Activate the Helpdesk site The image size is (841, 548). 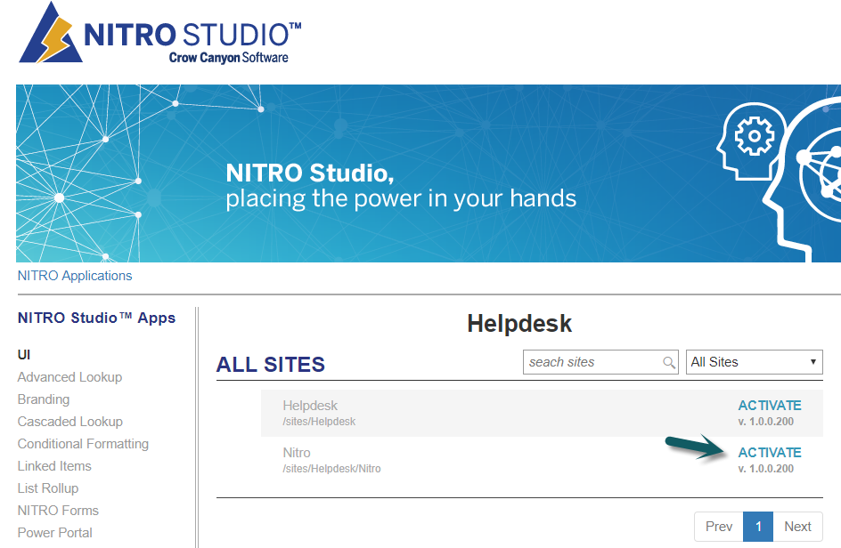click(x=769, y=406)
